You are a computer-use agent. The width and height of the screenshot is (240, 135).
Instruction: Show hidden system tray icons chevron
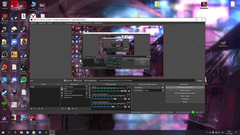point(207,132)
